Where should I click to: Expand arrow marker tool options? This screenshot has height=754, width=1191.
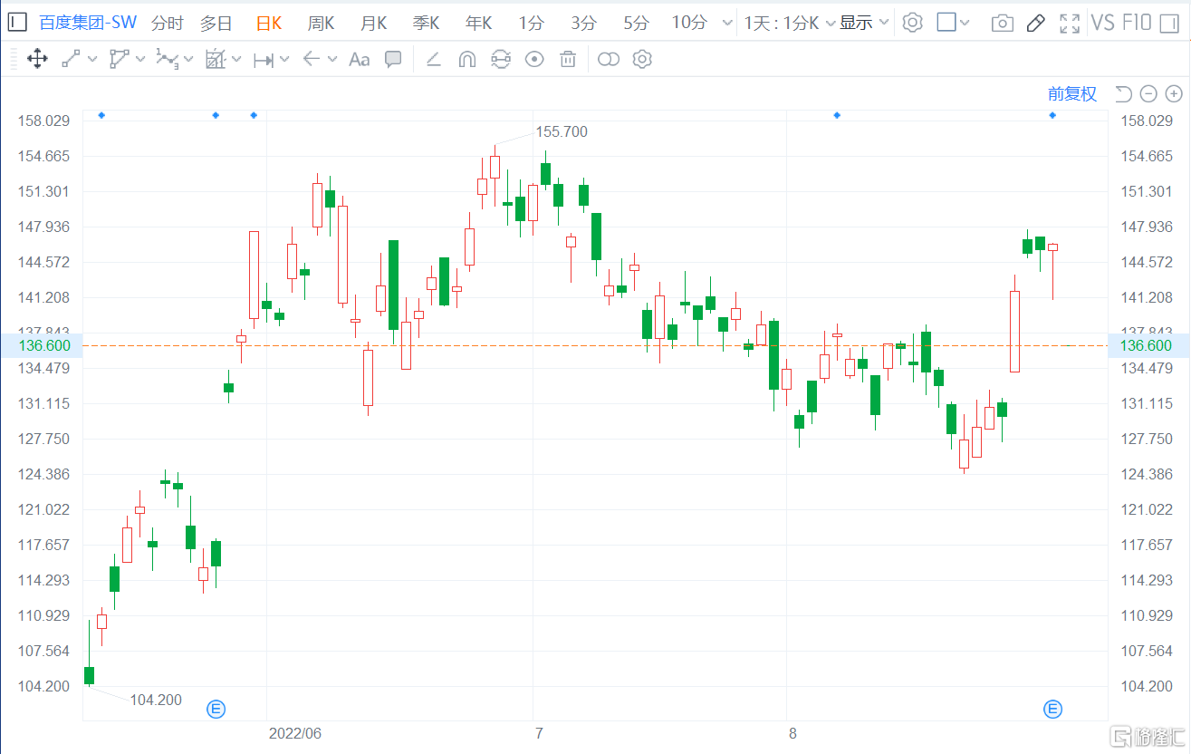click(332, 60)
